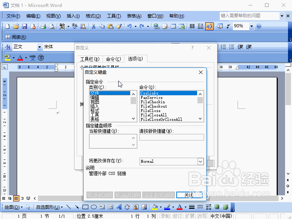Expand the Redo history dropdown arrow
The width and height of the screenshot is (292, 219).
(x=148, y=26)
